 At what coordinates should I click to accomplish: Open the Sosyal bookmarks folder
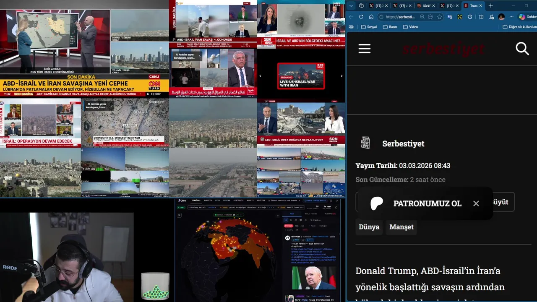(369, 27)
